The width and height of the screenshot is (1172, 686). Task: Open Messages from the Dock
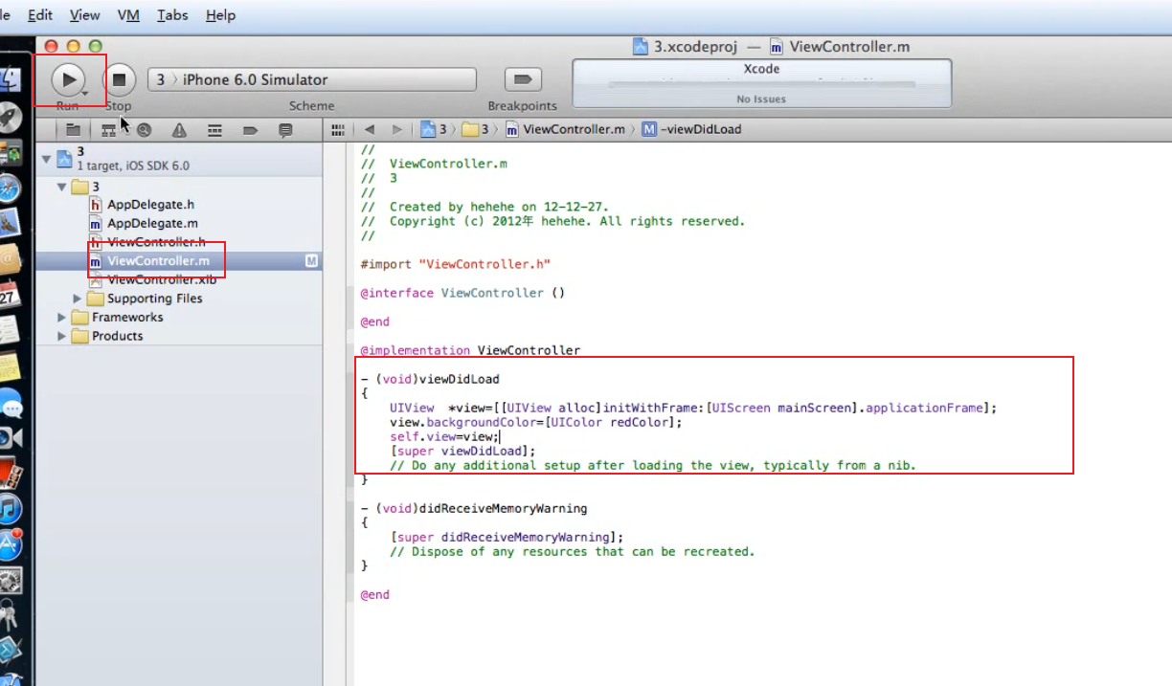pyautogui.click(x=10, y=402)
